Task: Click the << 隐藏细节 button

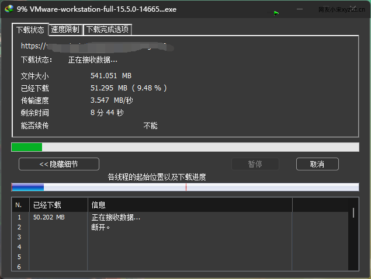Action: [x=59, y=164]
